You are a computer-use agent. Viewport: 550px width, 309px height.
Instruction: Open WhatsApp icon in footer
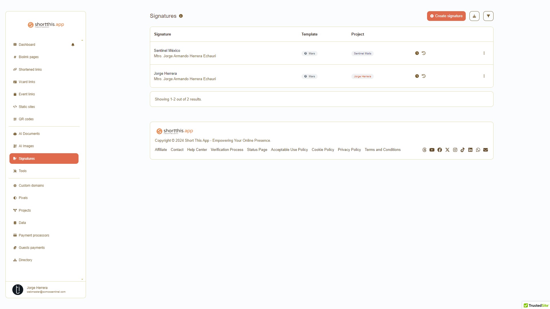click(478, 150)
